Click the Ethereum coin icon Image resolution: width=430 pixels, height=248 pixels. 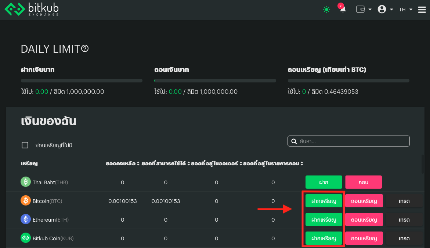(25, 219)
